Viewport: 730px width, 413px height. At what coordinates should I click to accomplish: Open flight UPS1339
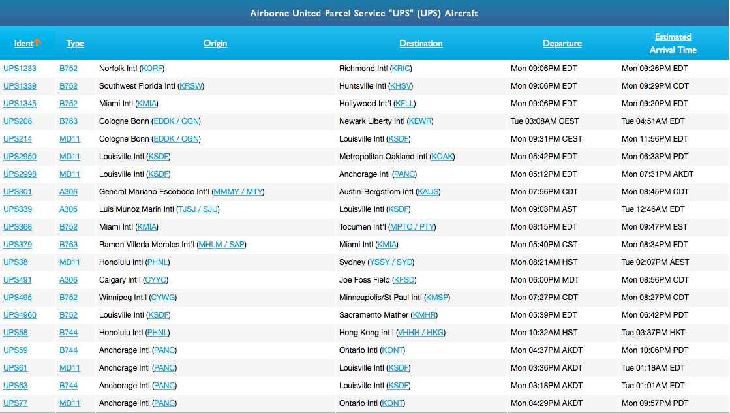(20, 86)
